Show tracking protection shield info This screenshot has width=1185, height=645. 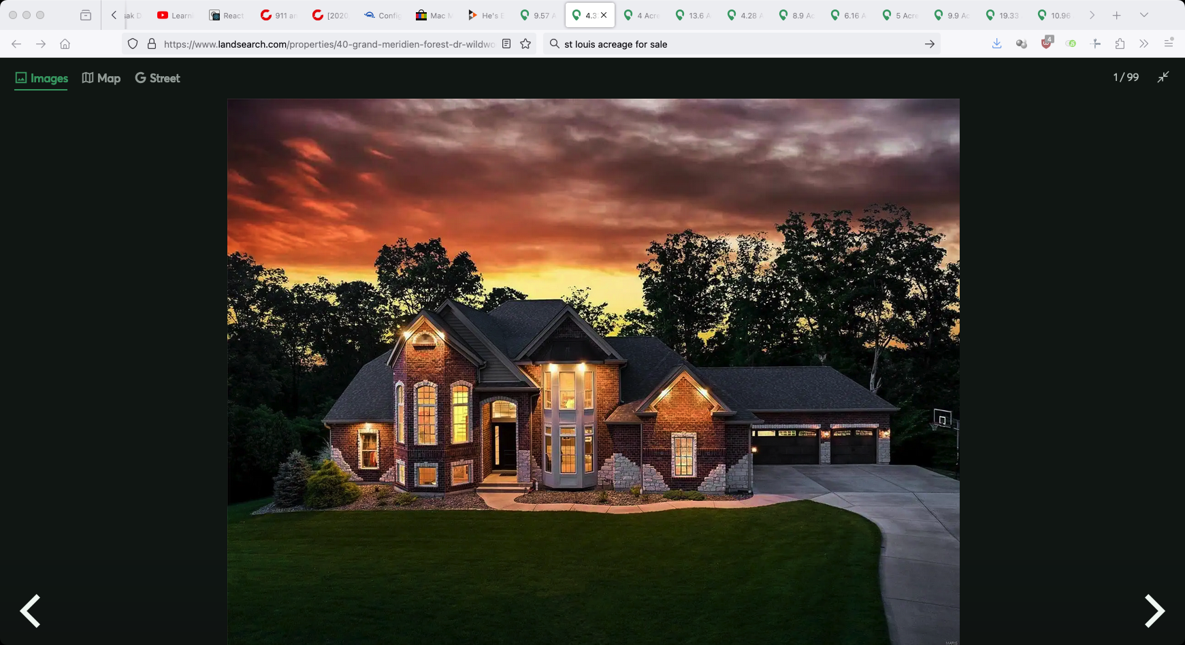coord(133,44)
